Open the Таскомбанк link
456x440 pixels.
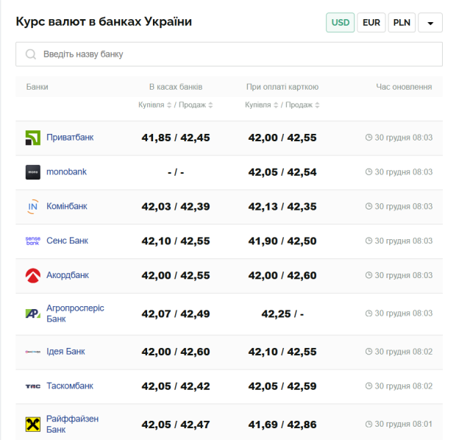70,386
